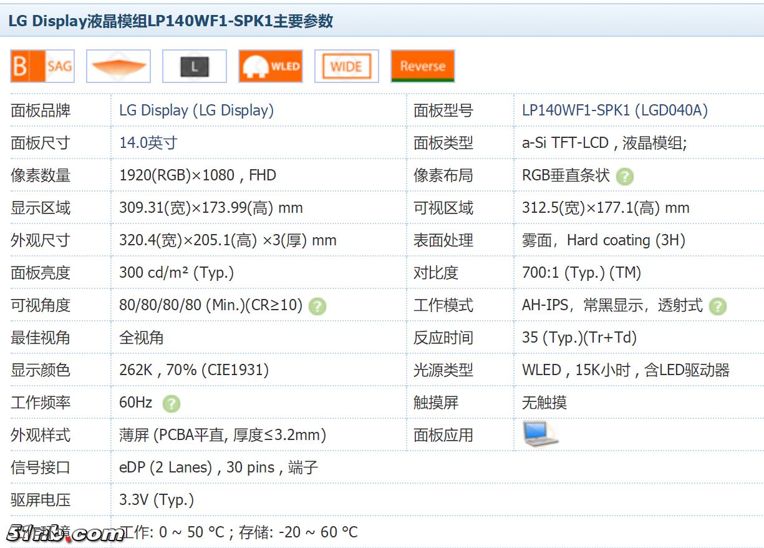Click the 51nb.com watermark logo
764x548 pixels.
tap(65, 534)
